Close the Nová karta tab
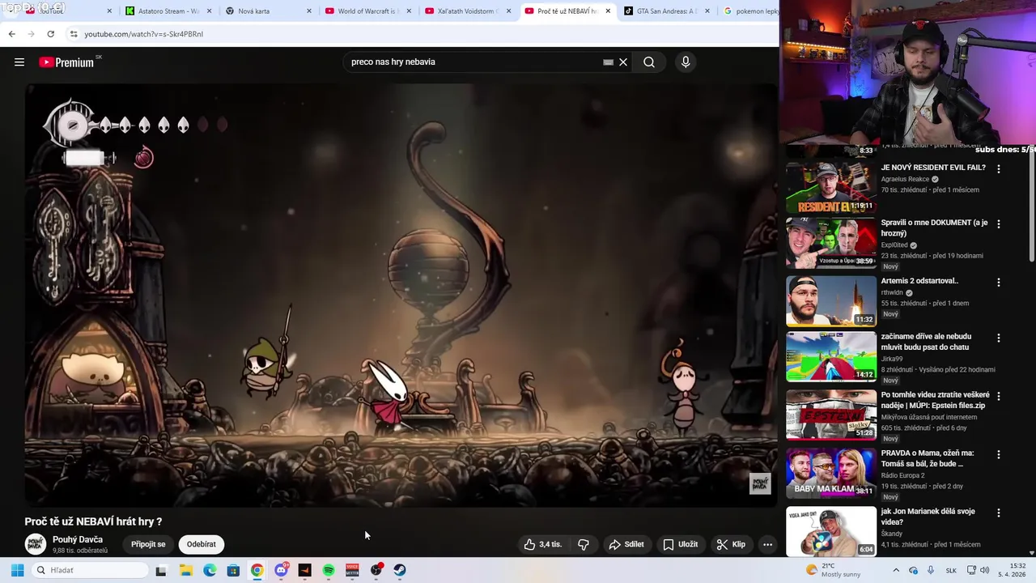The width and height of the screenshot is (1036, 583). click(x=308, y=11)
